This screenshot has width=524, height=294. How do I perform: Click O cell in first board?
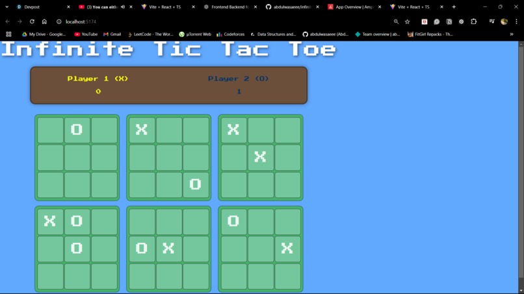(77, 130)
